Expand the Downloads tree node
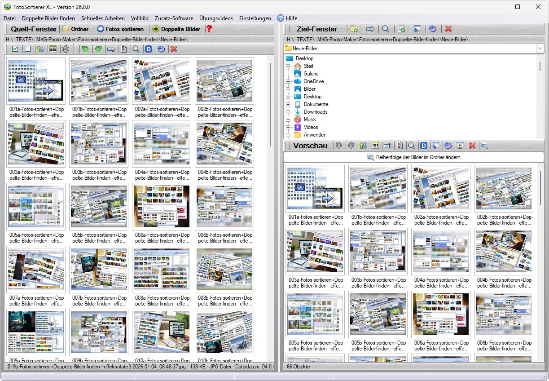 coord(288,112)
